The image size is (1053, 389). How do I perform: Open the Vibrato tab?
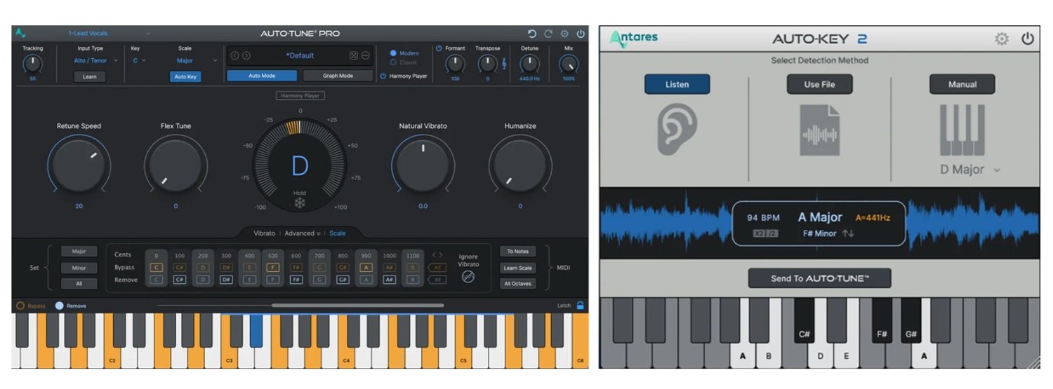[x=264, y=233]
